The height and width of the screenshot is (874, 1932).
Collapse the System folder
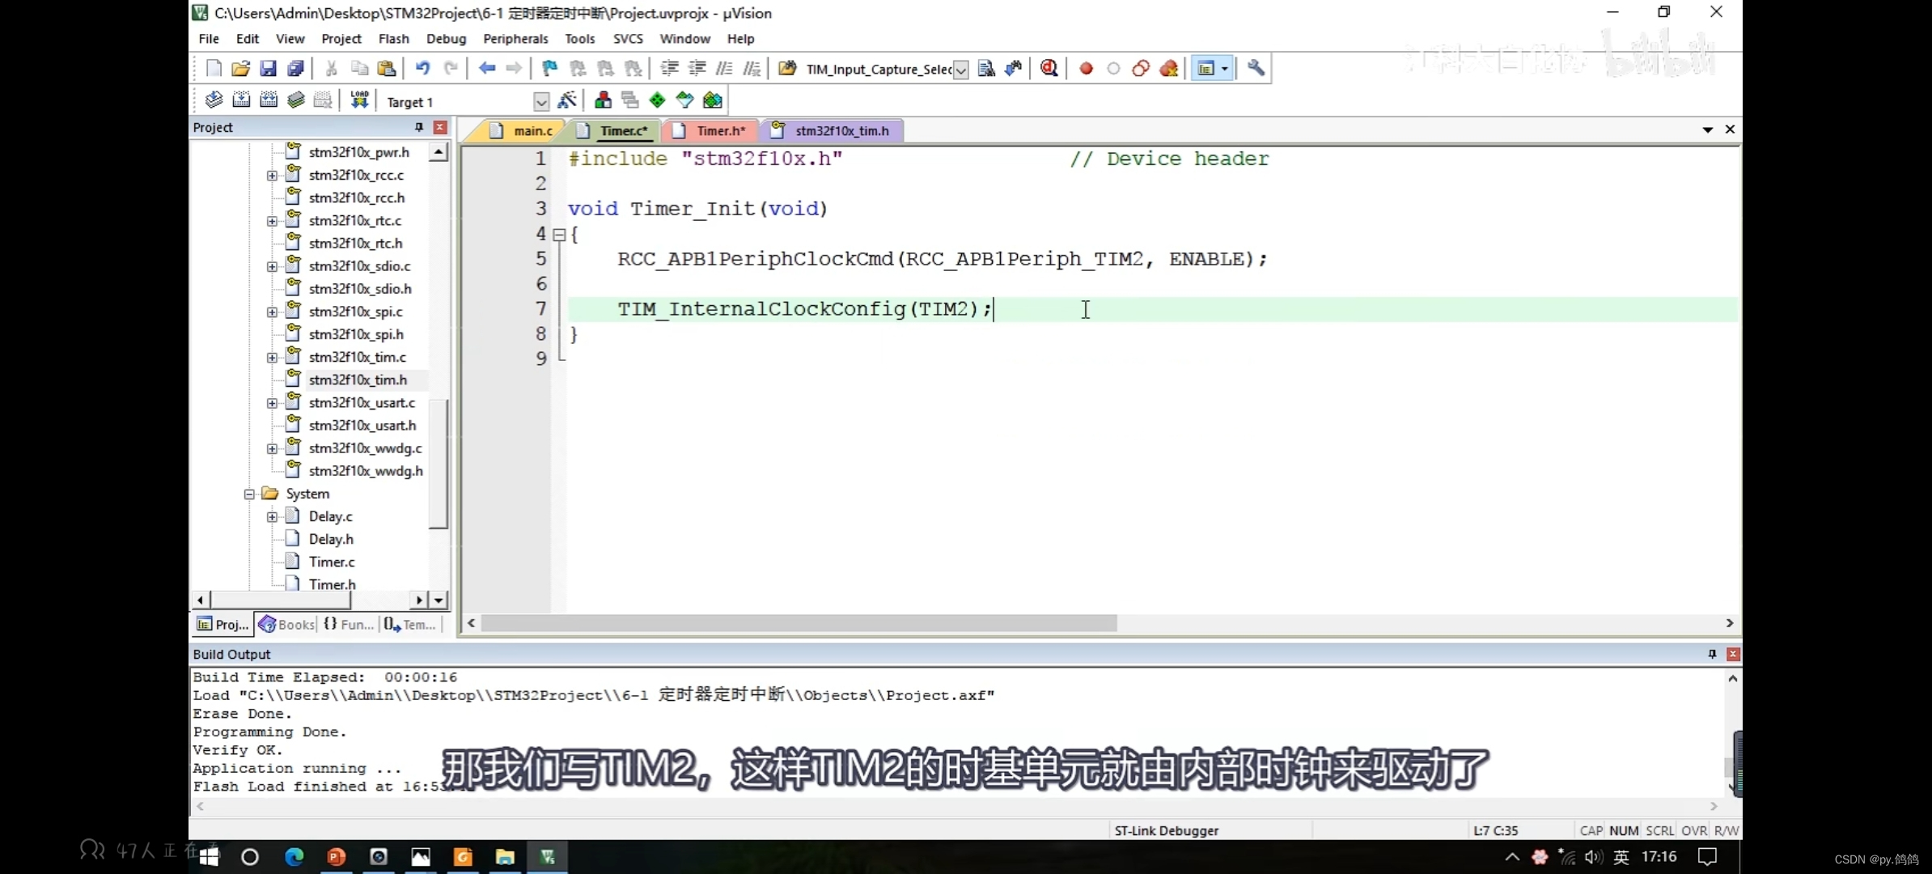[249, 494]
